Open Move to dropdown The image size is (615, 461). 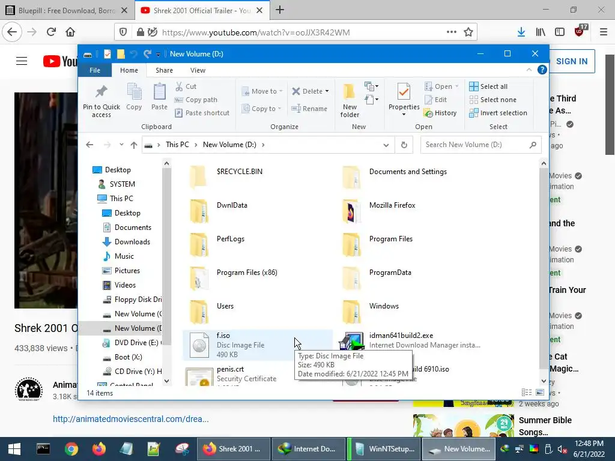click(x=262, y=91)
